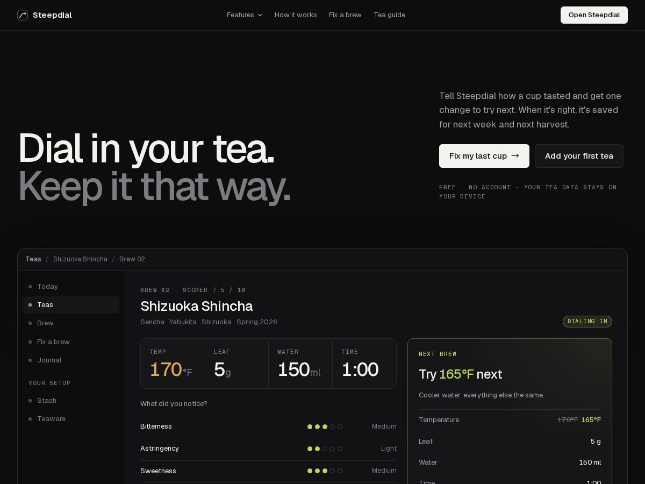
Task: Click the Next Brew card label
Action: tap(438, 354)
